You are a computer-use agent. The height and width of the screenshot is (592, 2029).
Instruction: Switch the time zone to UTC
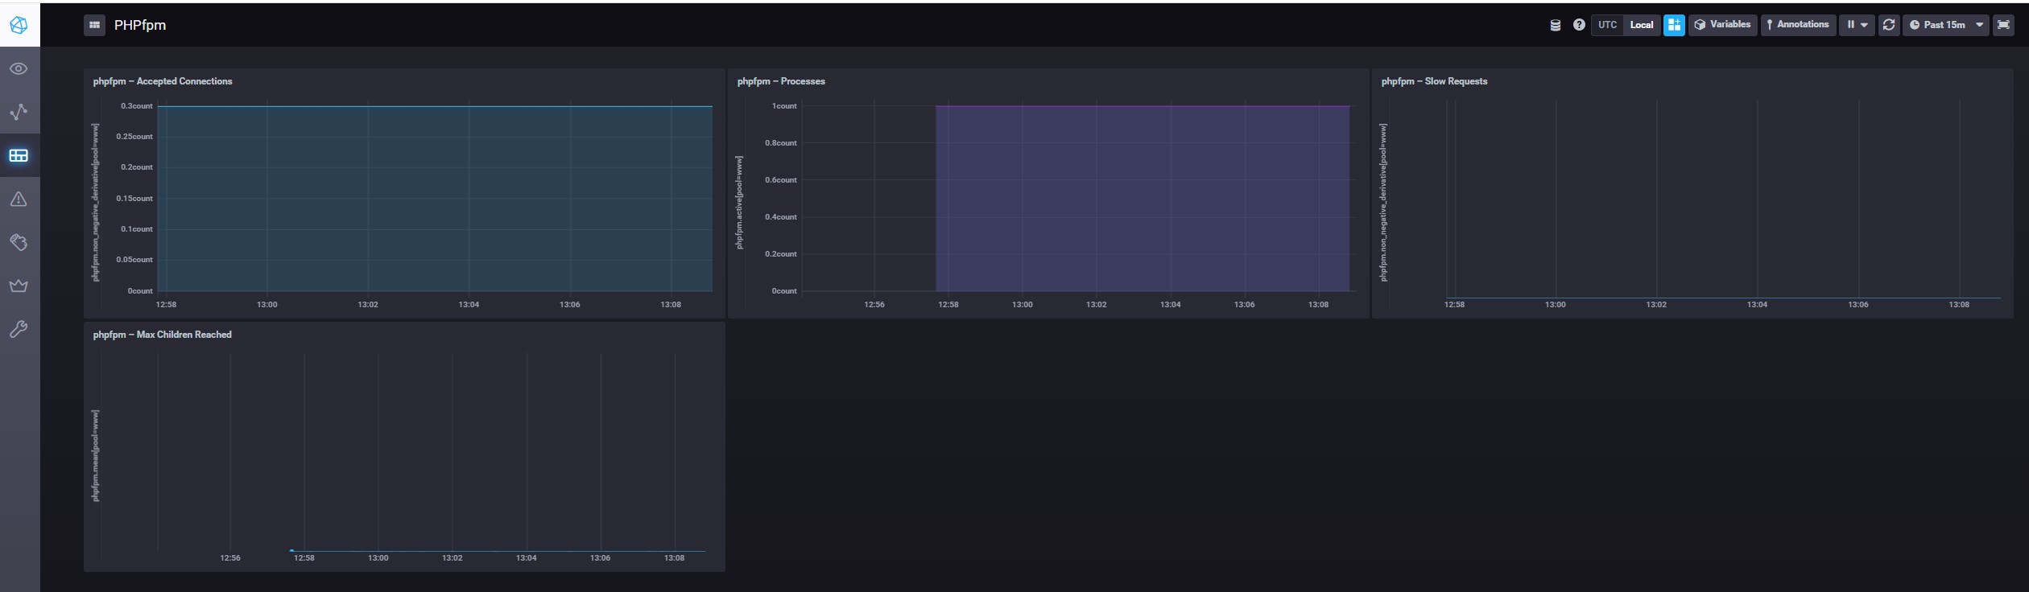[1607, 25]
